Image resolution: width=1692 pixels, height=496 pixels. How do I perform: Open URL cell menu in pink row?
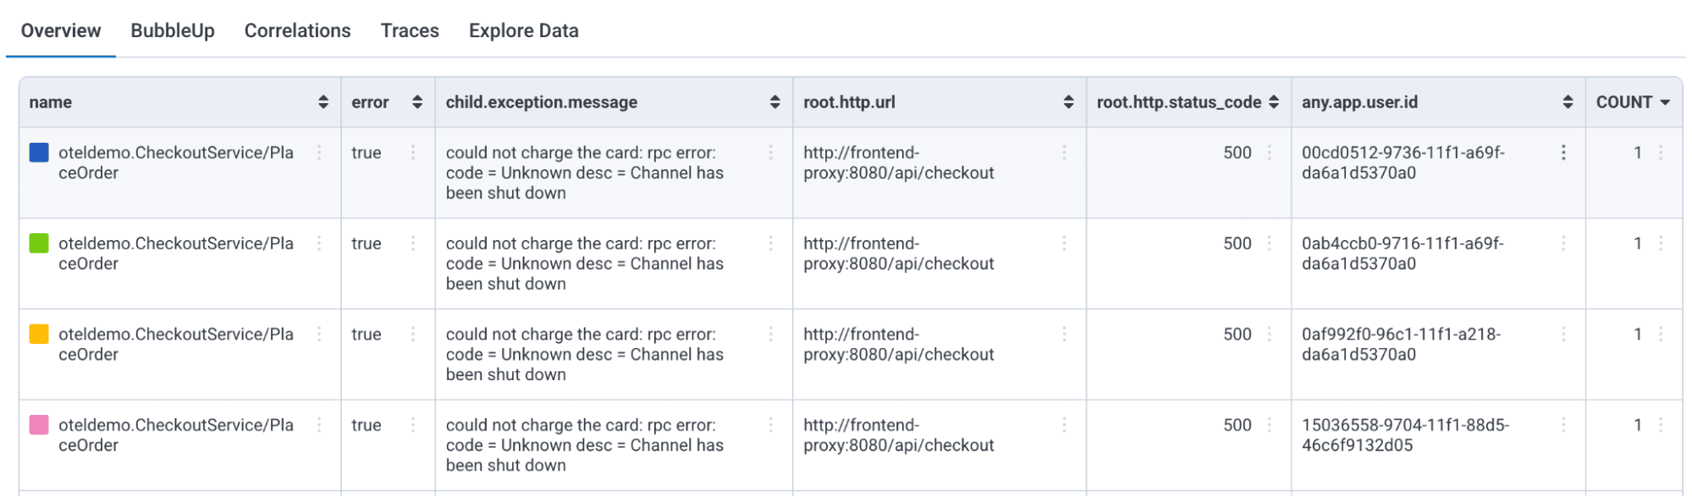pyautogui.click(x=1065, y=425)
